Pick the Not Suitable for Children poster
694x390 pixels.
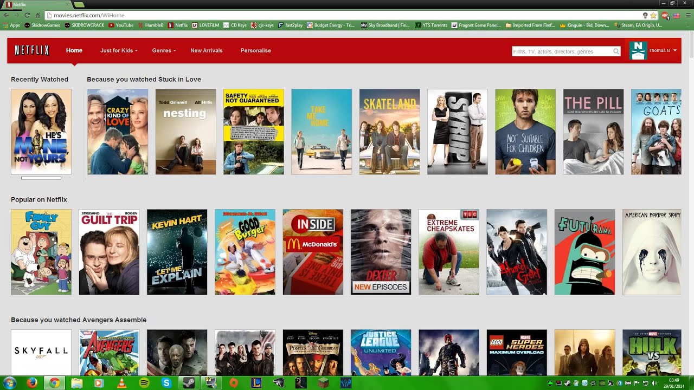[525, 132]
